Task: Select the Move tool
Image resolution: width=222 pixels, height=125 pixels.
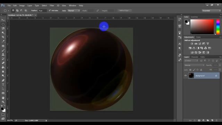Action: pos(3,20)
